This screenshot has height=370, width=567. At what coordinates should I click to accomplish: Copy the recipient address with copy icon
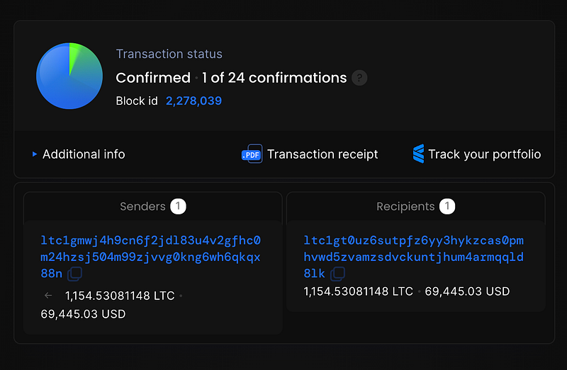[x=338, y=273]
